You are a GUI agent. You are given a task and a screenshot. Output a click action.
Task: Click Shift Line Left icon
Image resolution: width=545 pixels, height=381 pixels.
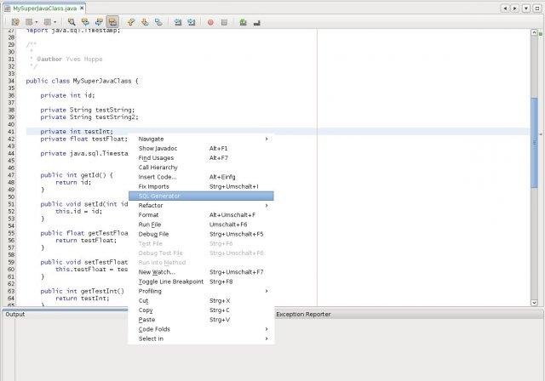(178, 22)
